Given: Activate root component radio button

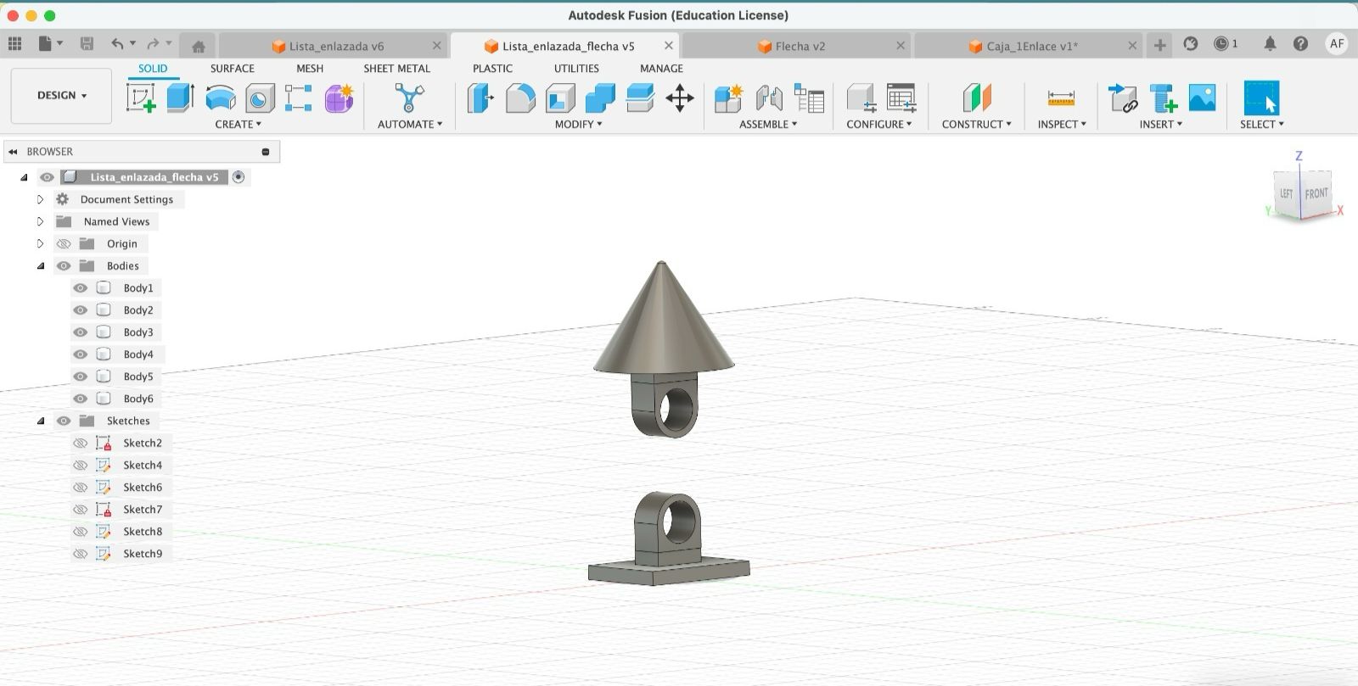Looking at the screenshot, I should [x=238, y=177].
